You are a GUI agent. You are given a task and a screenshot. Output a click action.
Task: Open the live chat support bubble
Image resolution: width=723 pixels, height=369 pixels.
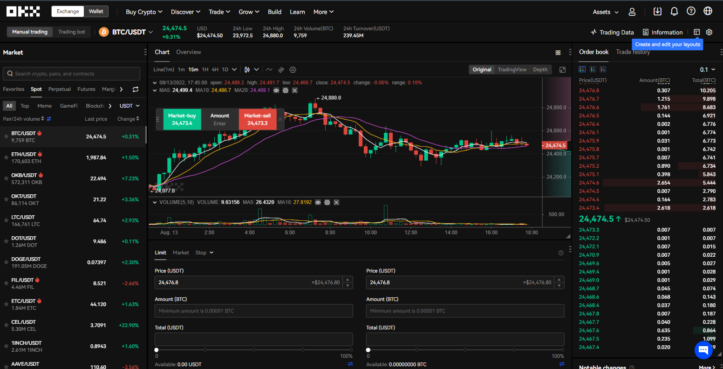pyautogui.click(x=703, y=349)
